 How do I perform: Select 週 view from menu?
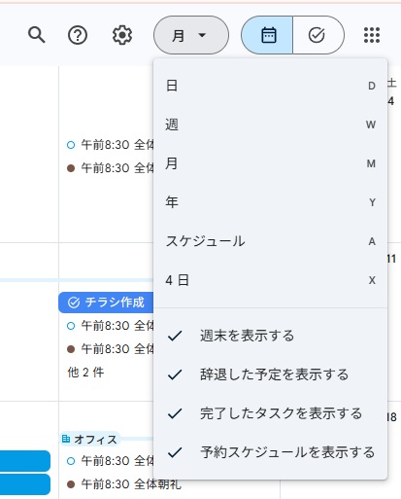point(271,125)
